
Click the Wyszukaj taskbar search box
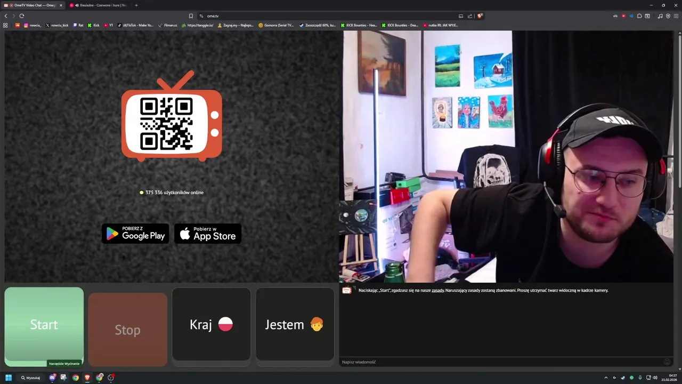(x=31, y=378)
